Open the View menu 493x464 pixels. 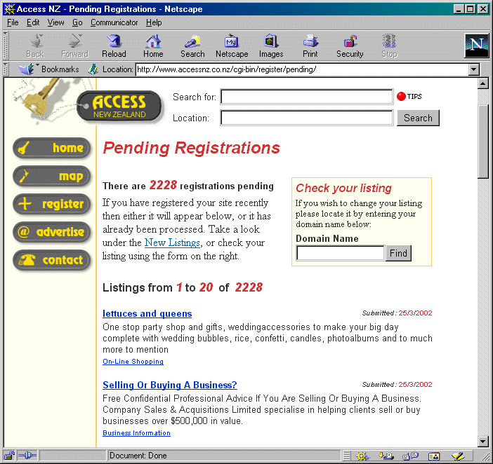click(x=55, y=22)
